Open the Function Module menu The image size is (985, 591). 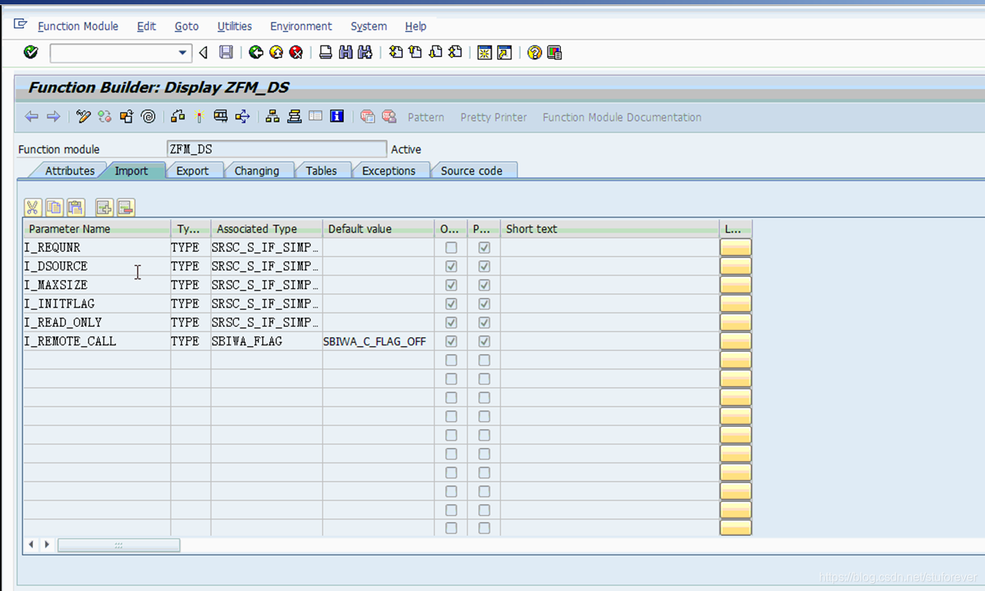tap(78, 26)
